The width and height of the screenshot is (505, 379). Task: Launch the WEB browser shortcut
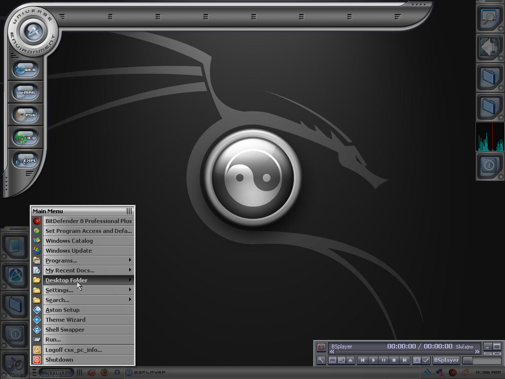(x=25, y=70)
